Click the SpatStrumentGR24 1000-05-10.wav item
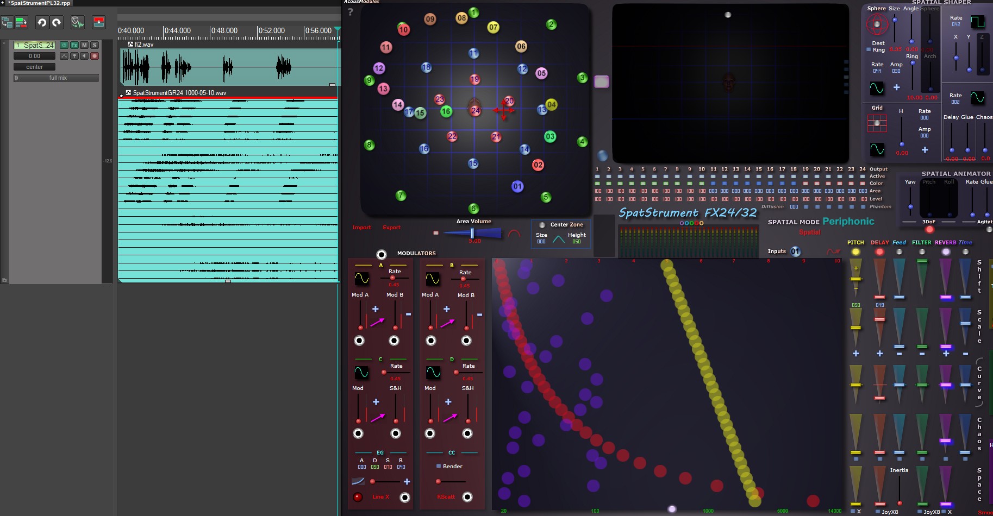The width and height of the screenshot is (993, 516). (x=228, y=189)
